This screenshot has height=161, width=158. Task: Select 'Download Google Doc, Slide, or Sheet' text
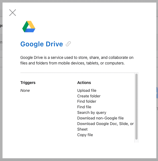[105, 126]
